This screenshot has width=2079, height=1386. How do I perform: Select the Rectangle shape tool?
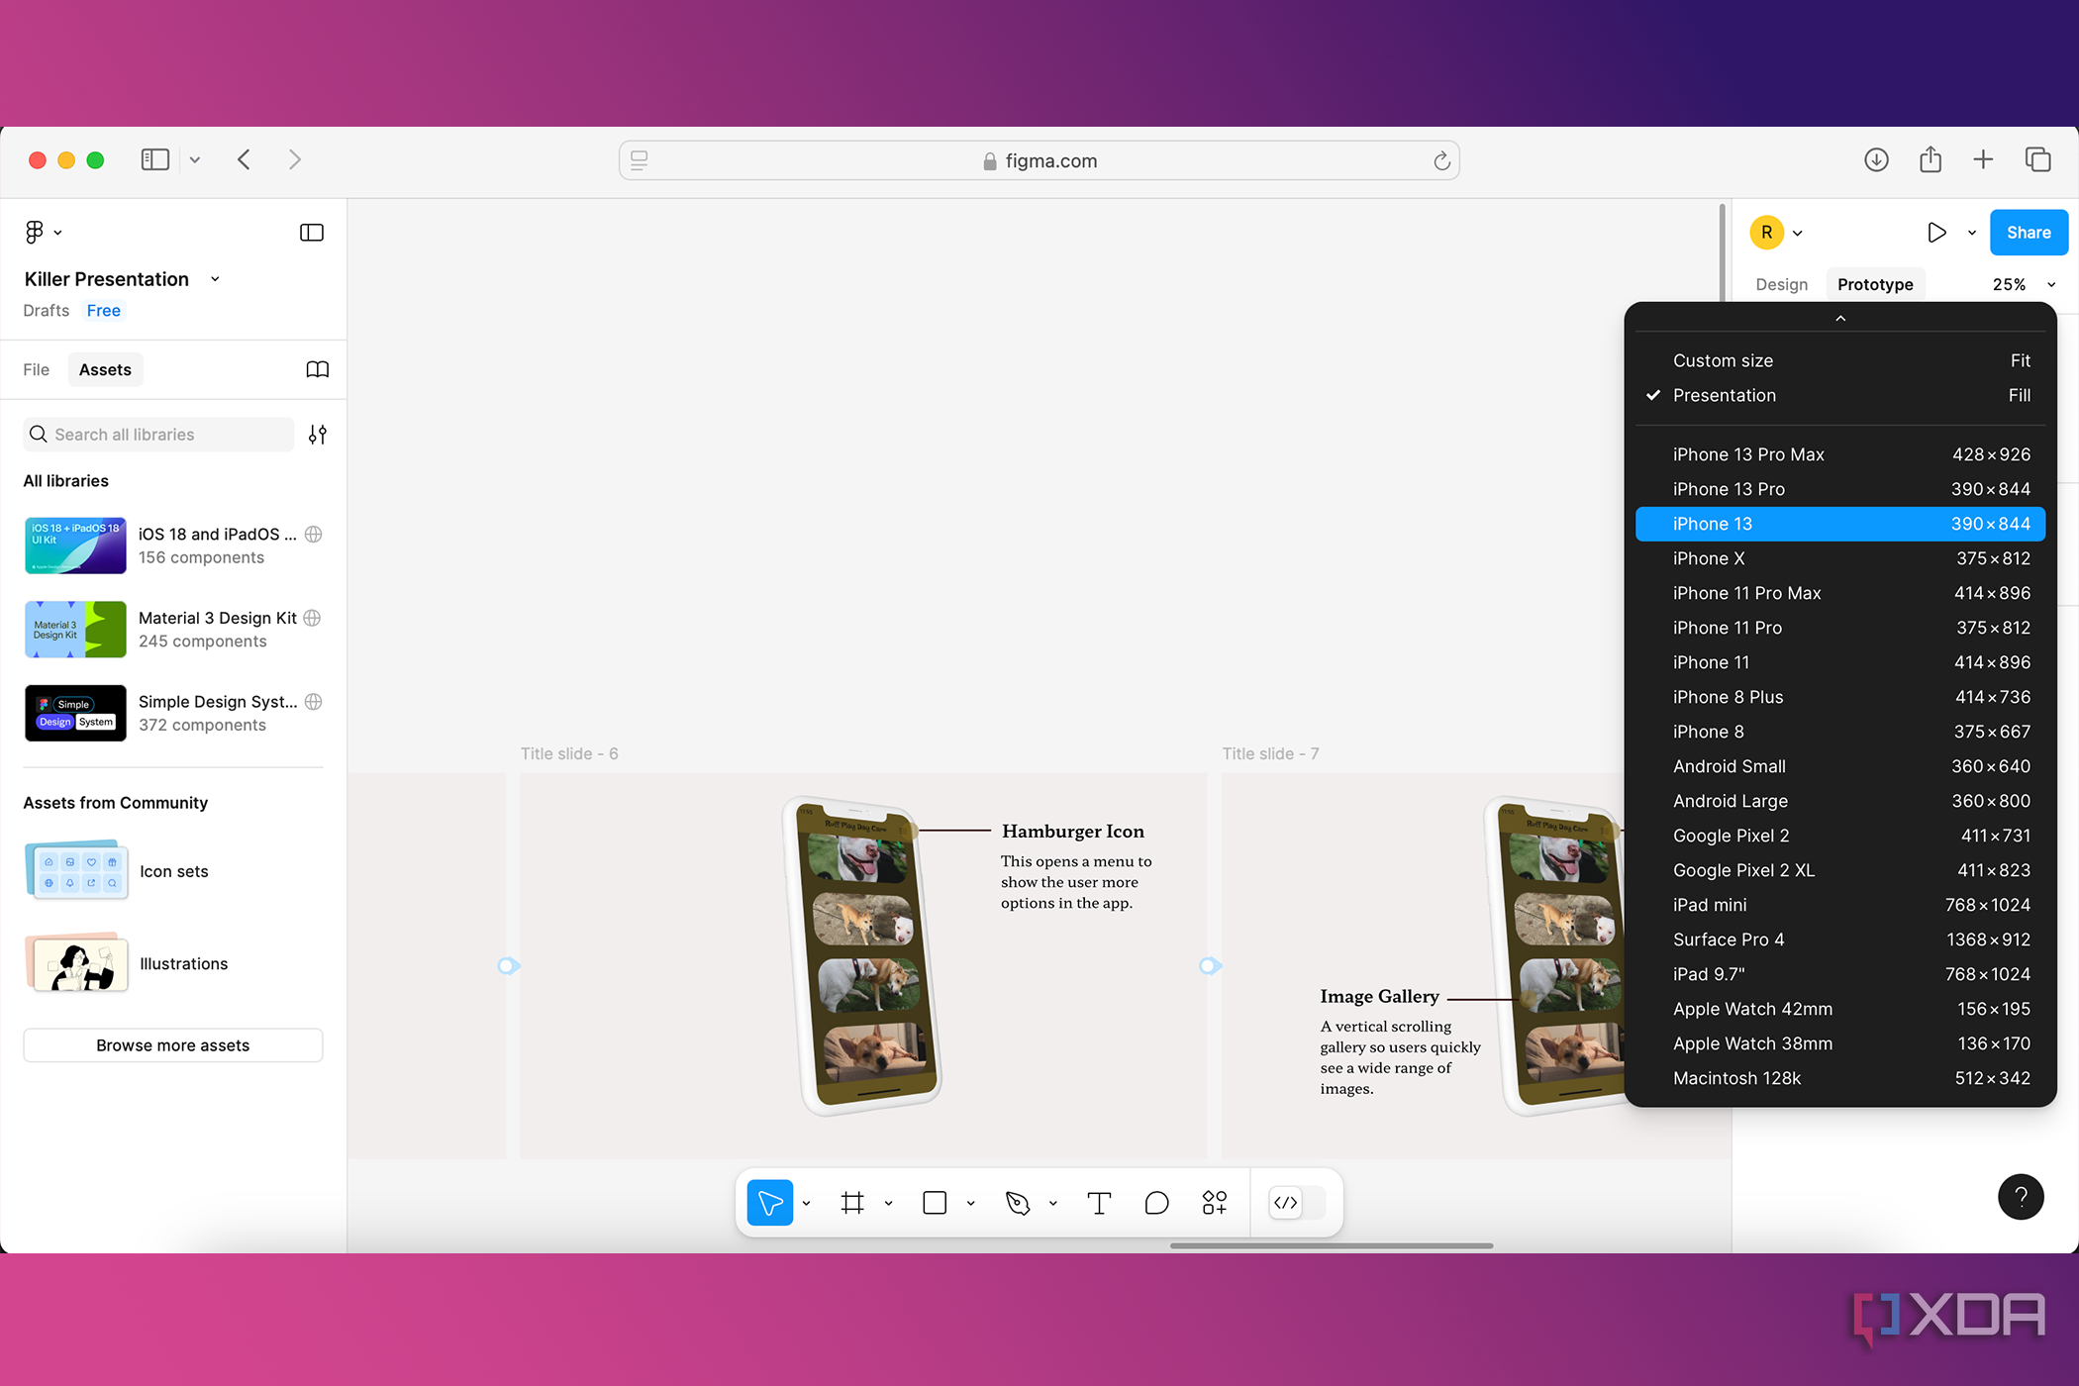pos(935,1203)
